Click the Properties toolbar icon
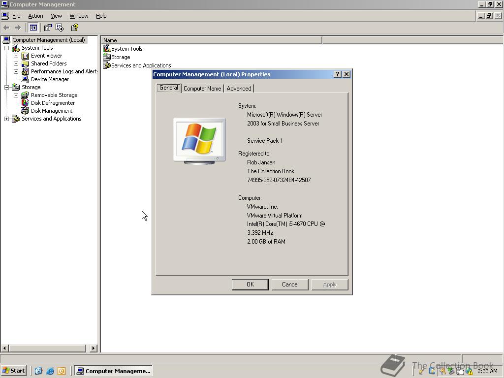Viewport: 504px width, 378px height. (x=48, y=28)
